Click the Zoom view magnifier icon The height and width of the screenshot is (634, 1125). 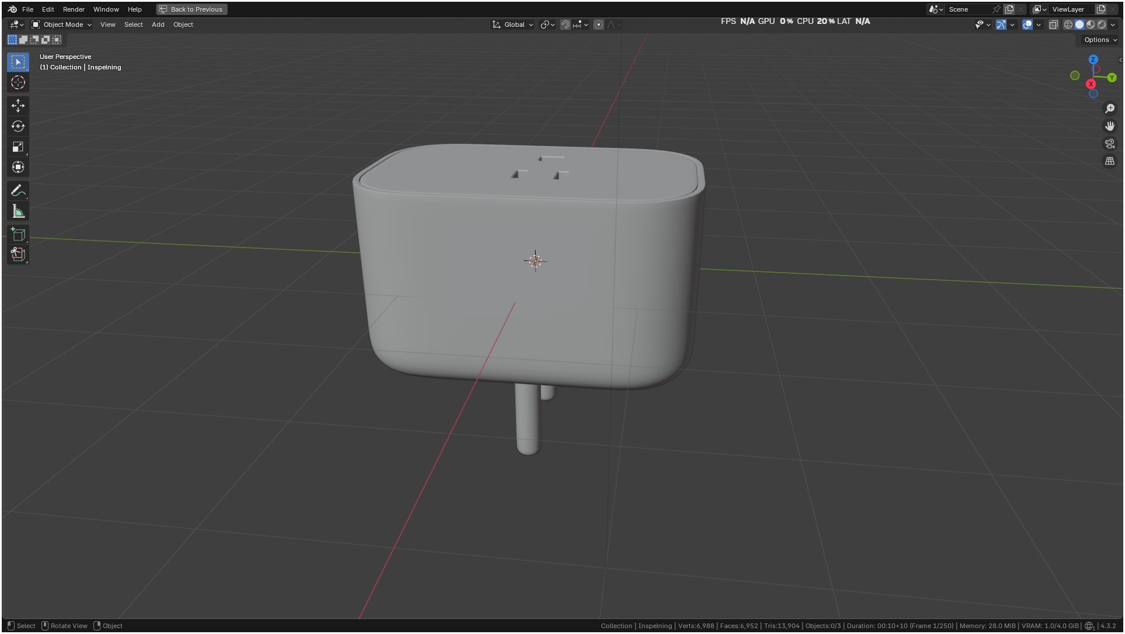coord(1110,109)
